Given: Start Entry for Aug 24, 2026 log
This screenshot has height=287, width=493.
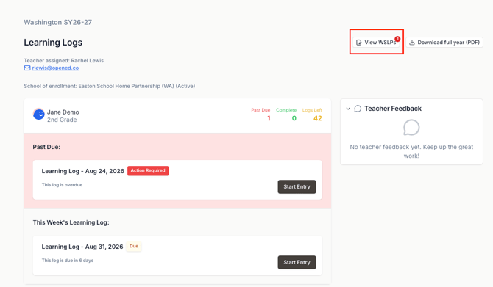Looking at the screenshot, I should pos(297,186).
